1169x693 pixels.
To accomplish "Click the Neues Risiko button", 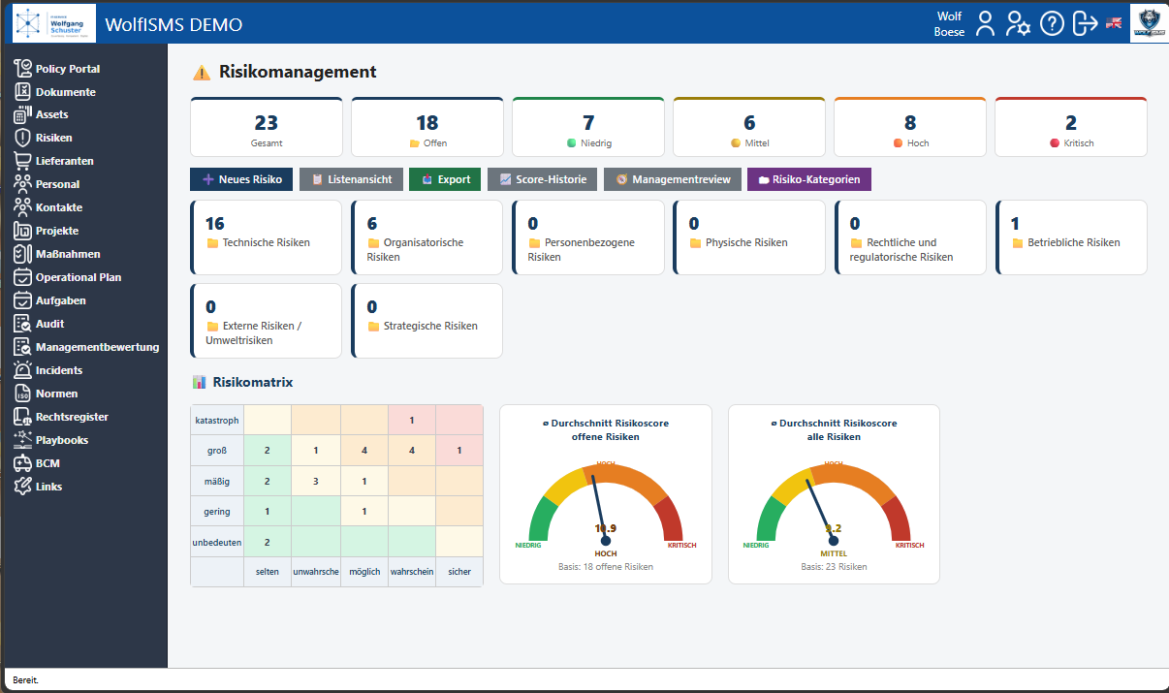I will (x=241, y=179).
